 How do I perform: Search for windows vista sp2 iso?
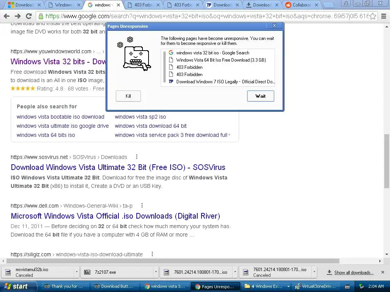140,117
